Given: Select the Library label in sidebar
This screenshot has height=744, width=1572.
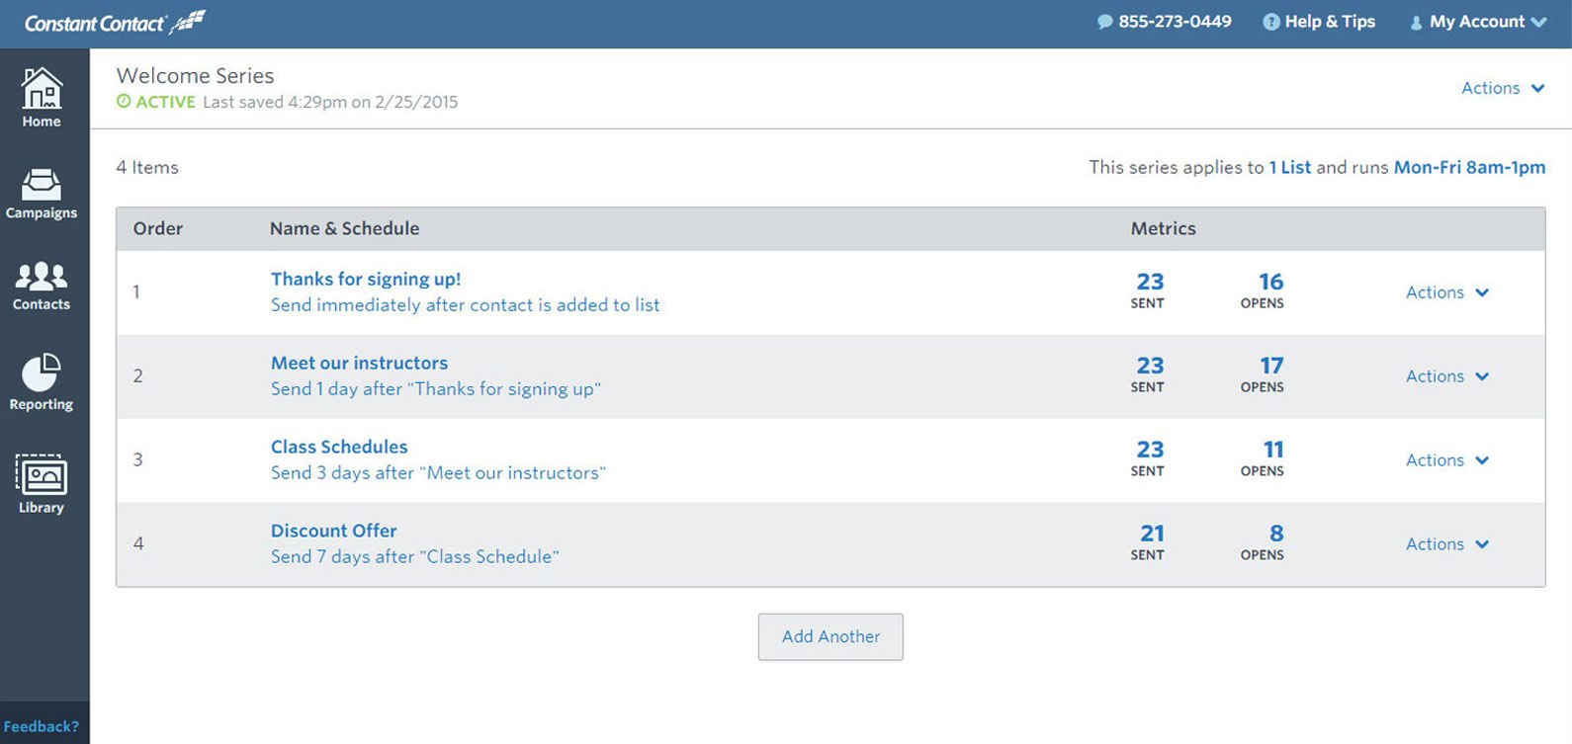Looking at the screenshot, I should click(x=42, y=508).
